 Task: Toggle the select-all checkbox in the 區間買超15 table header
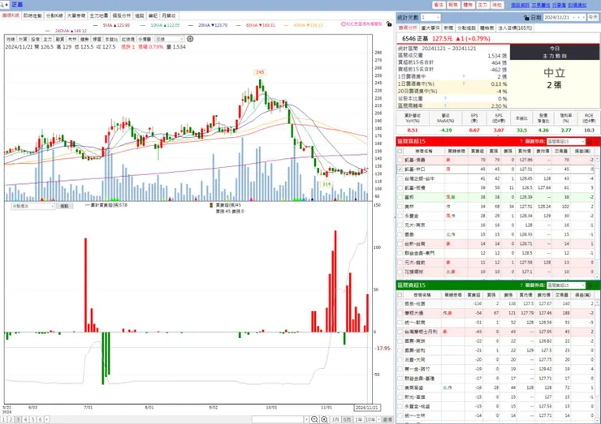tap(400, 151)
